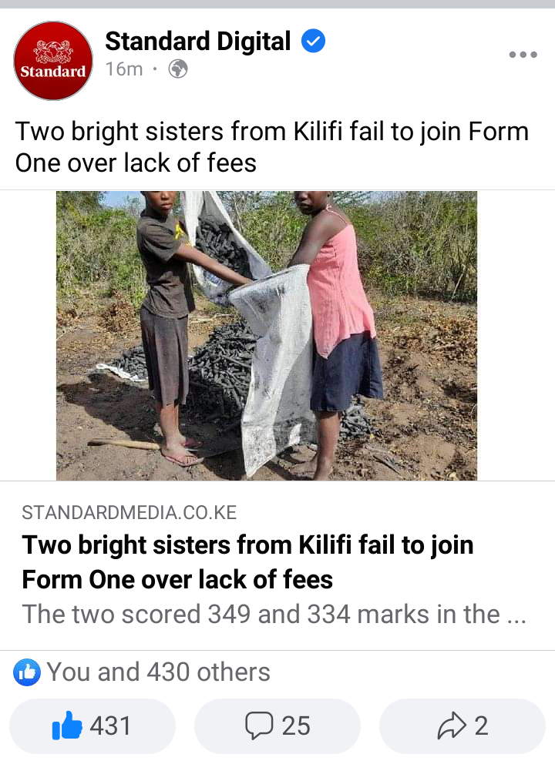The image size is (555, 764).
Task: Click the blue verified badge
Action: 313,41
